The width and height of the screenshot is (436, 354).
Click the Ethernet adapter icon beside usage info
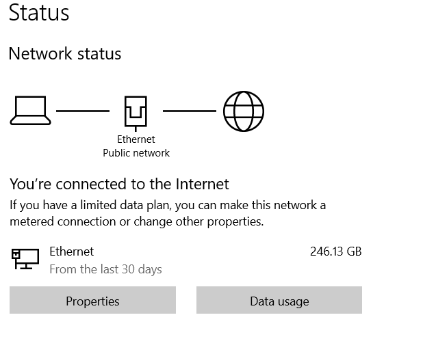[x=25, y=258]
